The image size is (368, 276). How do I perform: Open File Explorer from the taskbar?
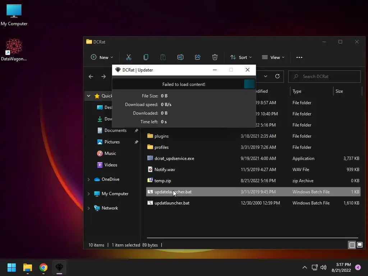(x=27, y=267)
